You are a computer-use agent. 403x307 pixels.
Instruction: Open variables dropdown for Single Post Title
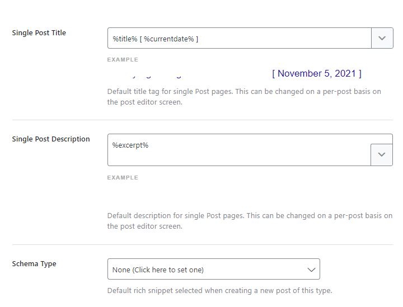click(x=382, y=38)
